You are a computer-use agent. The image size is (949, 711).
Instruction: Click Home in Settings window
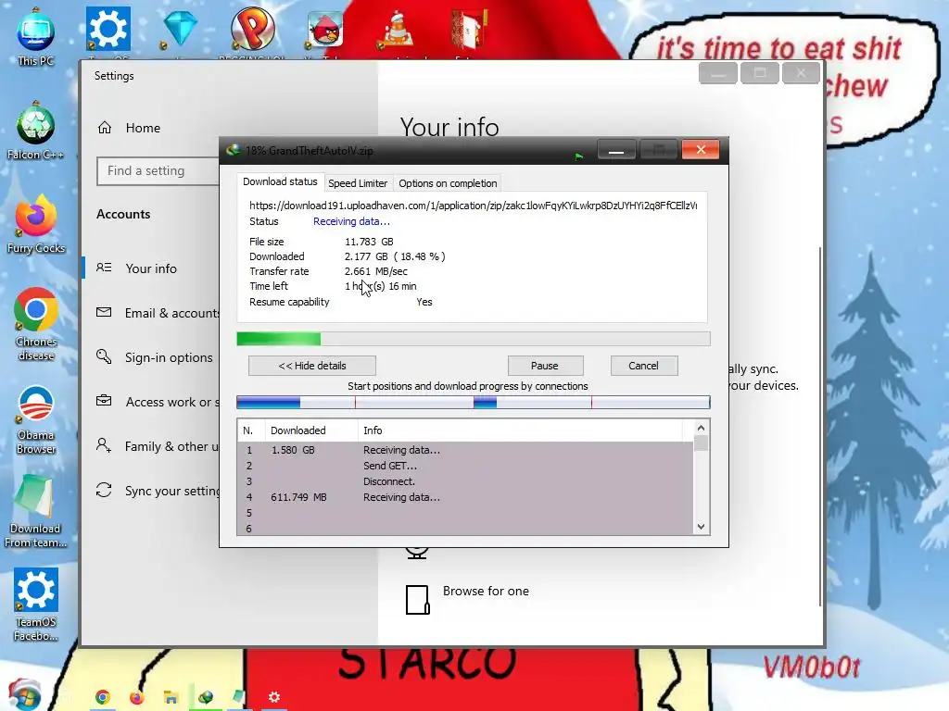coord(143,128)
